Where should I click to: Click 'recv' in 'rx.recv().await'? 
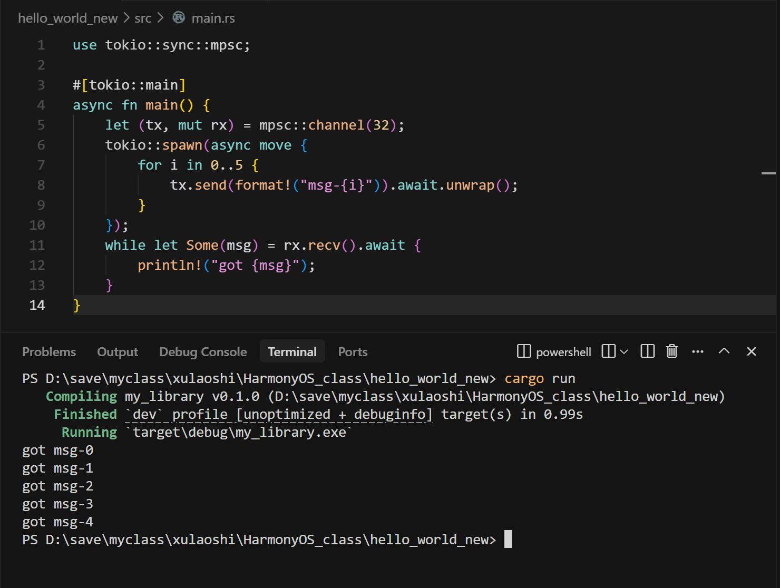click(324, 246)
